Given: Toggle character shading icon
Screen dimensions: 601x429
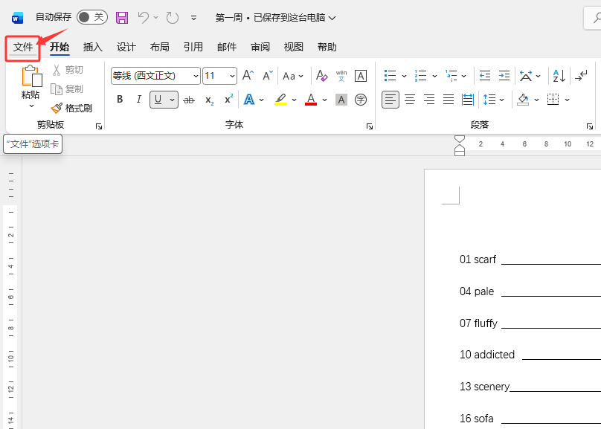Looking at the screenshot, I should coord(341,100).
